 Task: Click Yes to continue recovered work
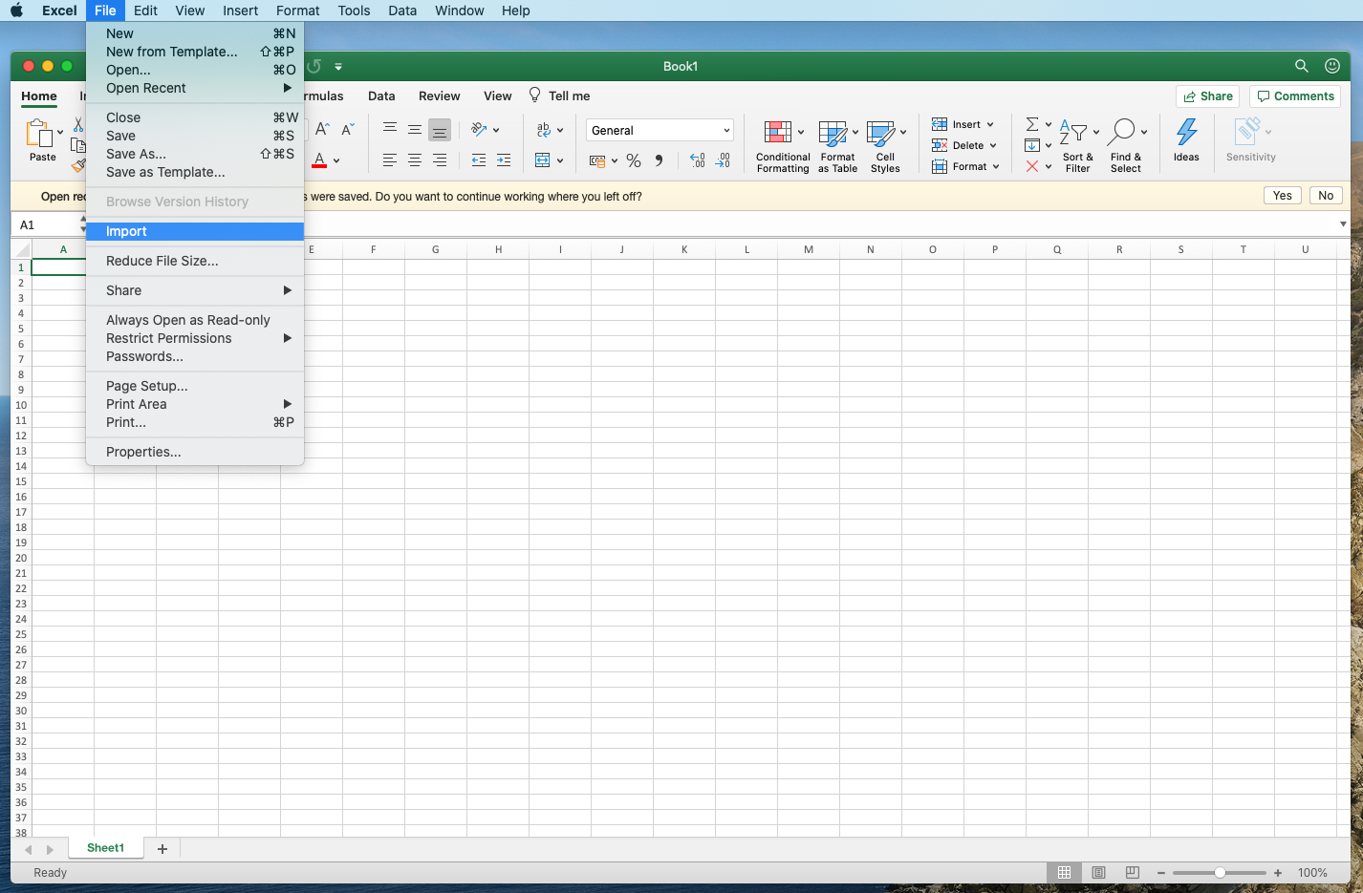click(x=1282, y=196)
